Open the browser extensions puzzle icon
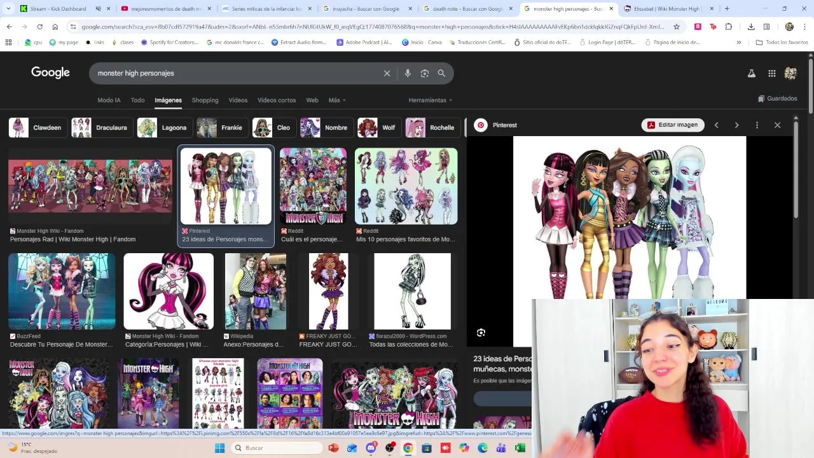Screen dimensions: 814x458 coord(729,27)
